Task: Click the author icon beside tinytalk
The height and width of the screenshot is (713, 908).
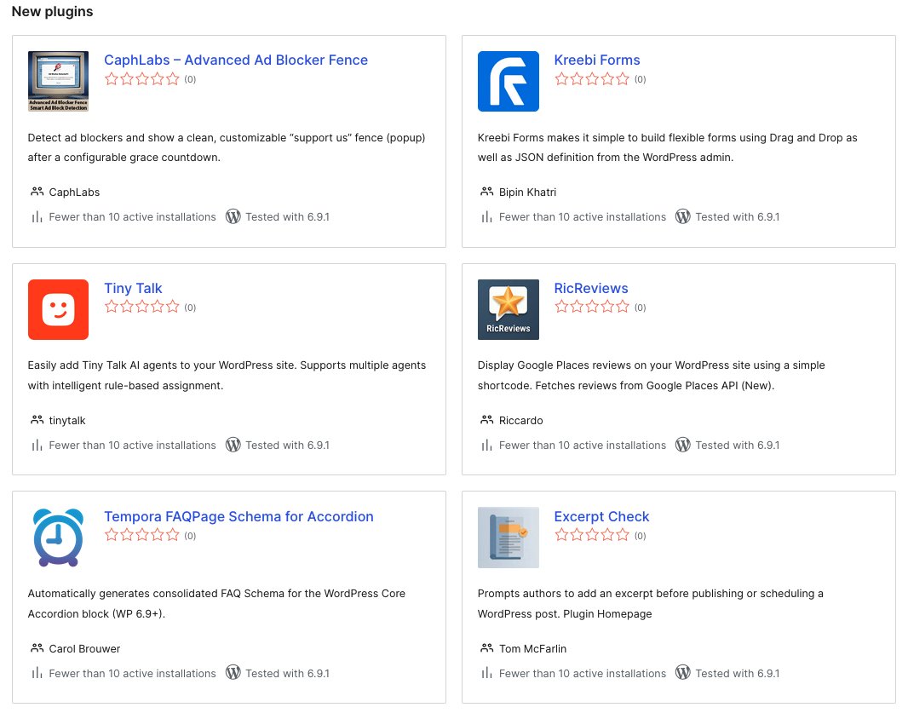Action: point(37,419)
